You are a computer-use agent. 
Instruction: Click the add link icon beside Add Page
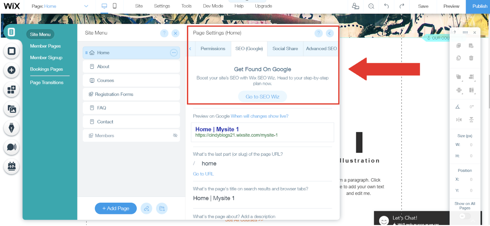tap(146, 209)
